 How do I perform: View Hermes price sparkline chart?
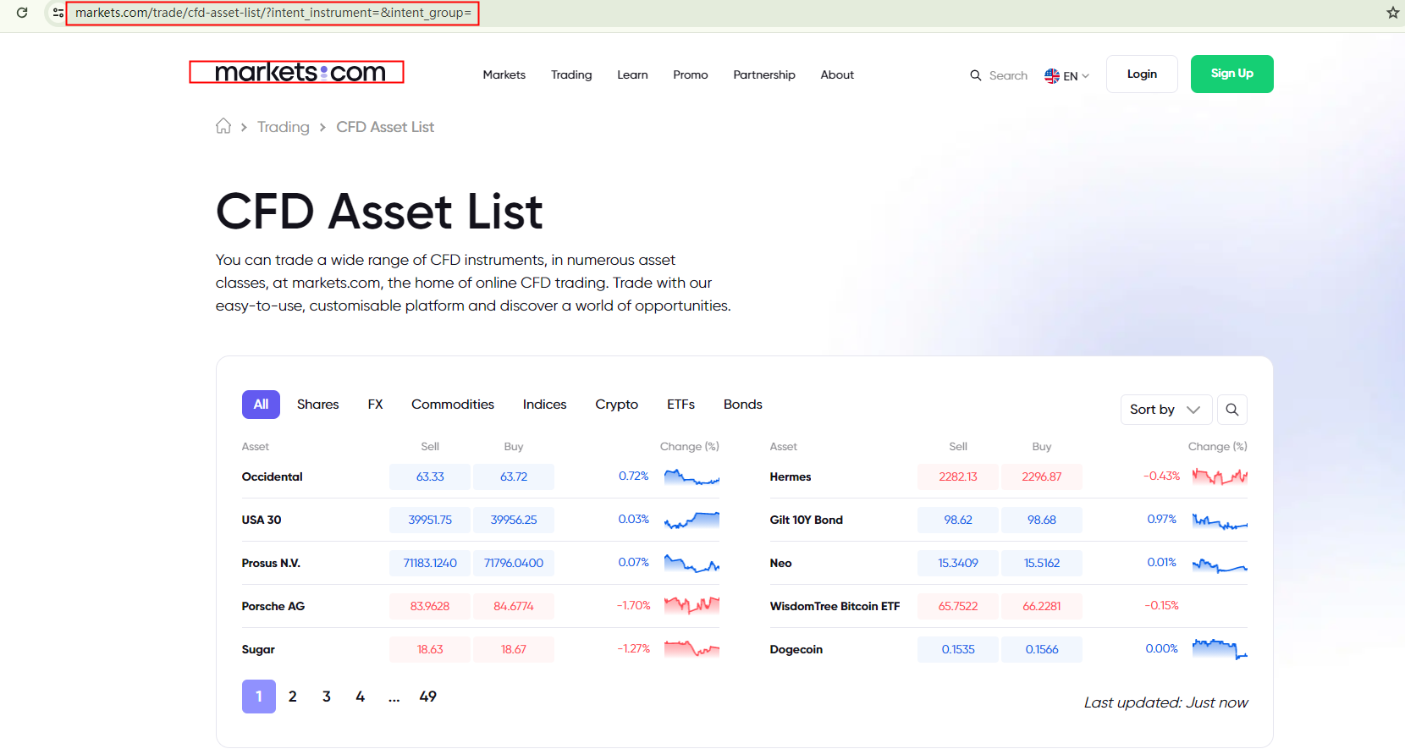coord(1220,476)
